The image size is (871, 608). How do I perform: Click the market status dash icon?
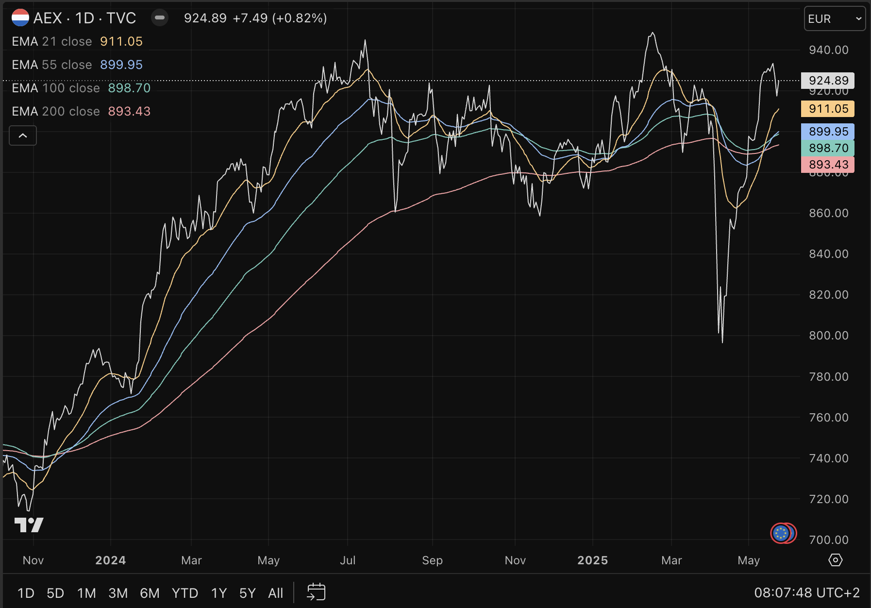(x=159, y=18)
